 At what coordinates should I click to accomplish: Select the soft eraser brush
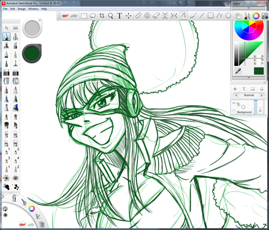point(15,73)
